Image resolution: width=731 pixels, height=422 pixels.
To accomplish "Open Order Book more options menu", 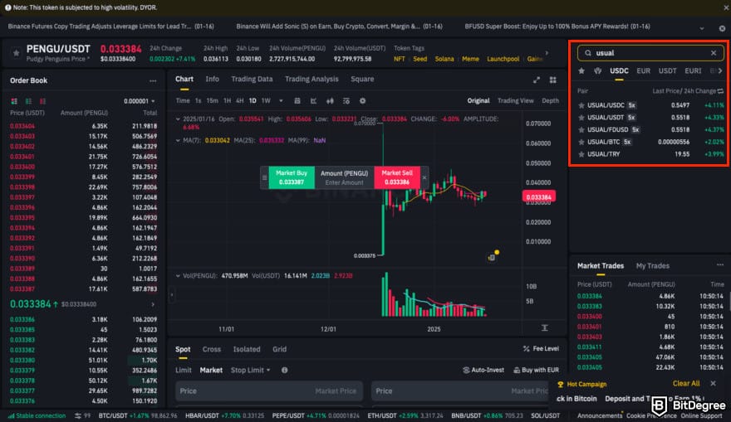I will tap(153, 81).
